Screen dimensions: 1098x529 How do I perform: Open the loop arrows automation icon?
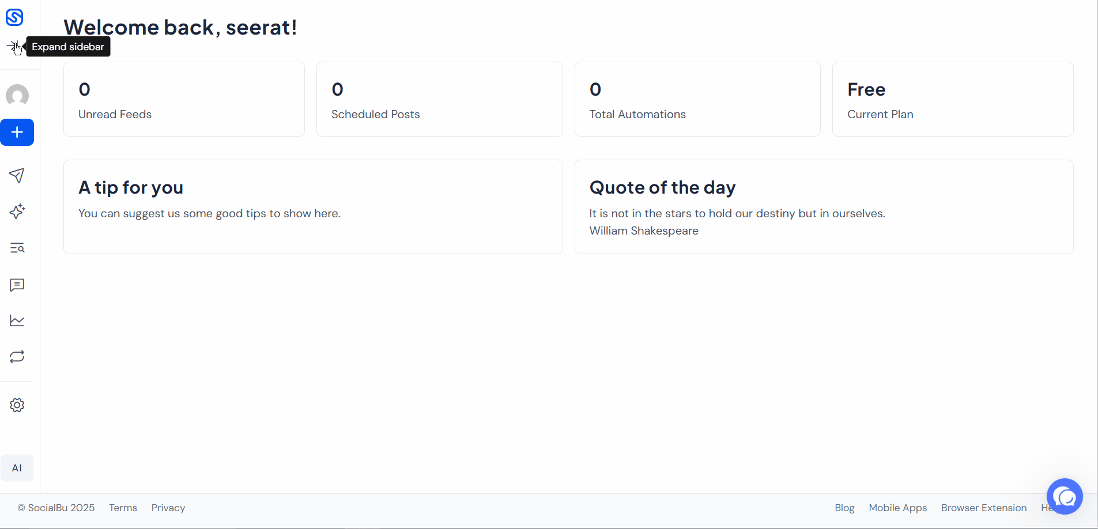[17, 357]
